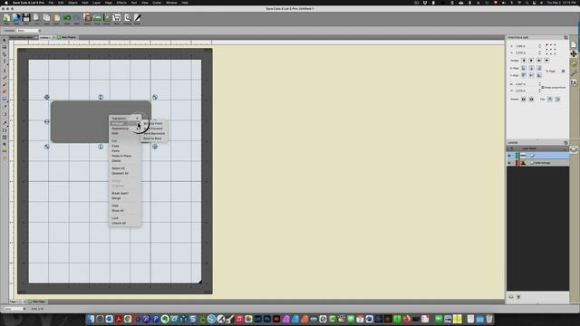Toggle visibility eye of the second layer
The image size is (580, 326).
pyautogui.click(x=509, y=163)
